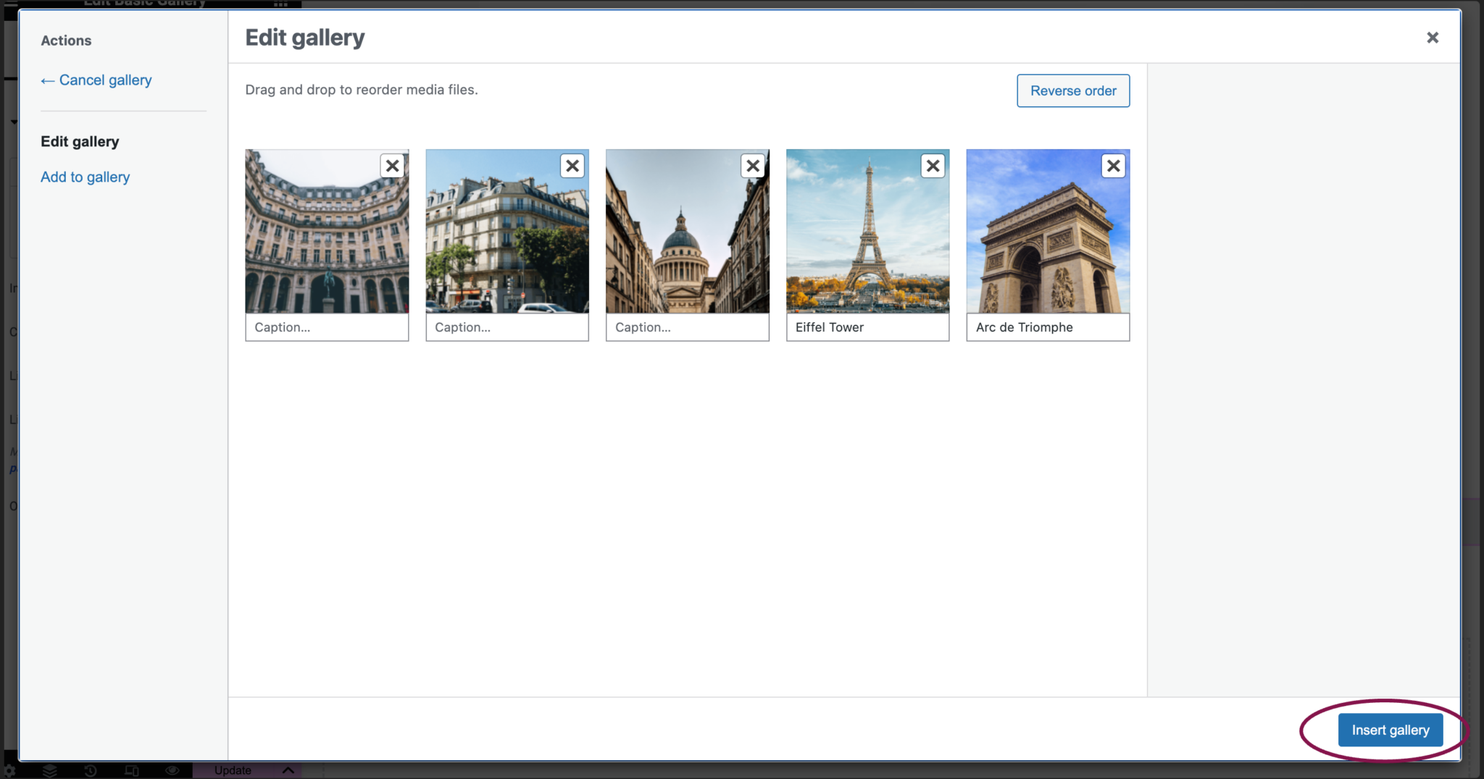The height and width of the screenshot is (779, 1484).
Task: Click the Insert gallery button
Action: point(1390,730)
